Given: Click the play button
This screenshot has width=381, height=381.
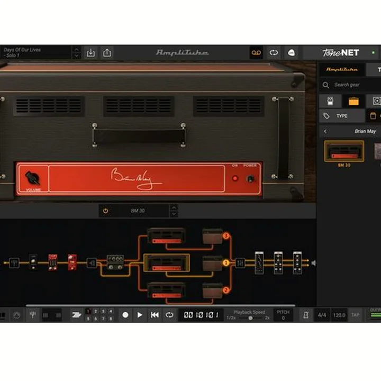Looking at the screenshot, I should (x=140, y=315).
